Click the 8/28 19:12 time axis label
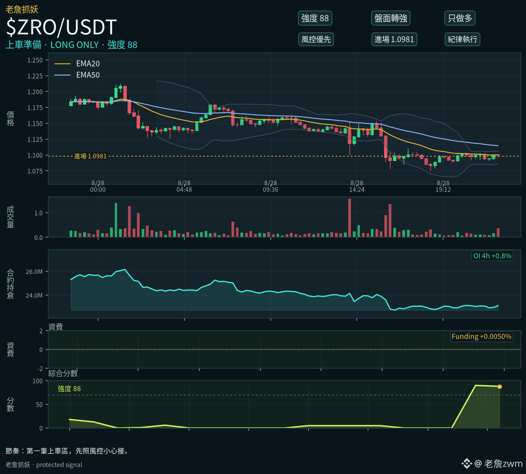The width and height of the screenshot is (526, 474). 444,186
